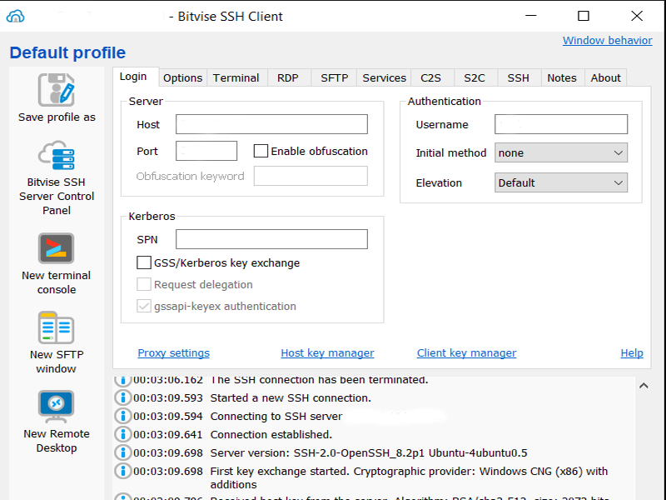Open Proxy settings link

point(174,352)
